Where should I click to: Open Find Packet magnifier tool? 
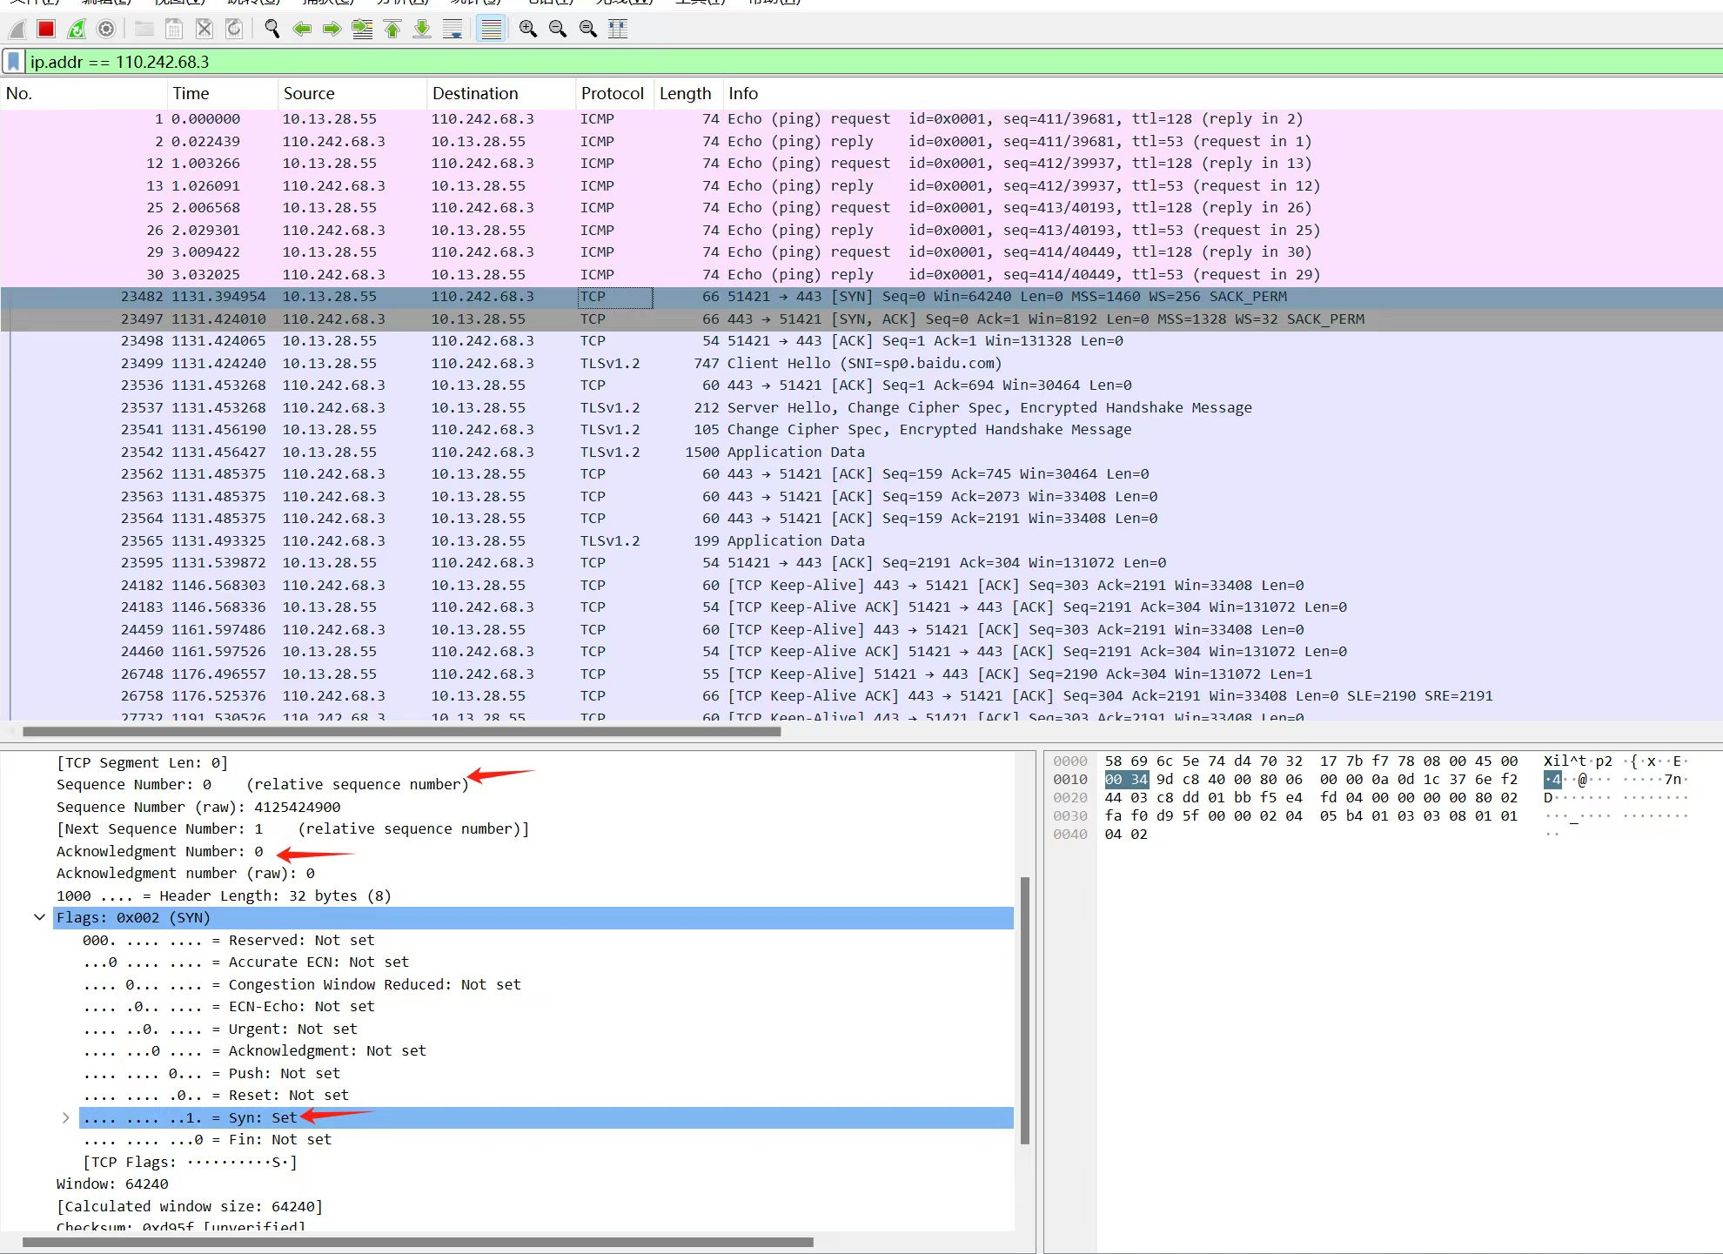point(272,30)
